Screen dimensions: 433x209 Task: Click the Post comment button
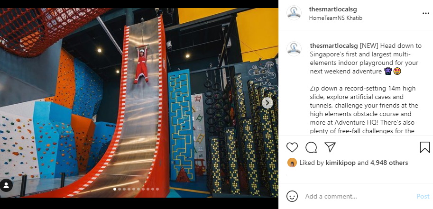coord(423,196)
